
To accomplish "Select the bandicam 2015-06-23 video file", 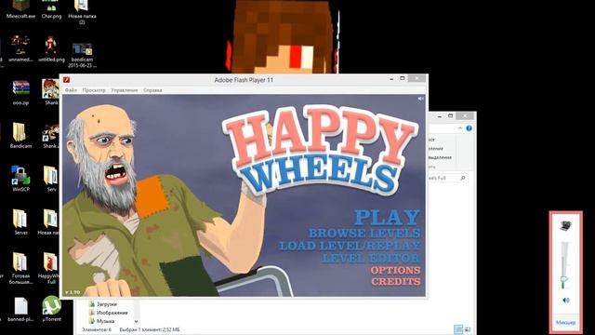I will (82, 55).
